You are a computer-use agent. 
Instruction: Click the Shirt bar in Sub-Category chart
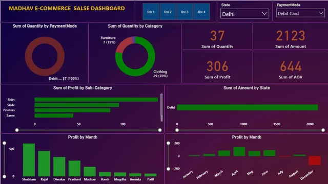(96, 100)
